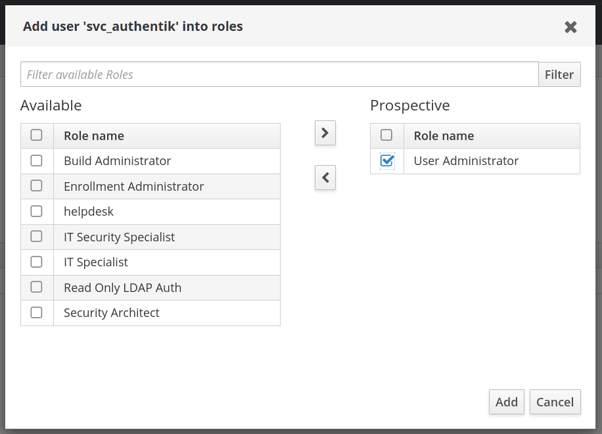Tick the IT Security Specialist checkbox

pyautogui.click(x=37, y=237)
